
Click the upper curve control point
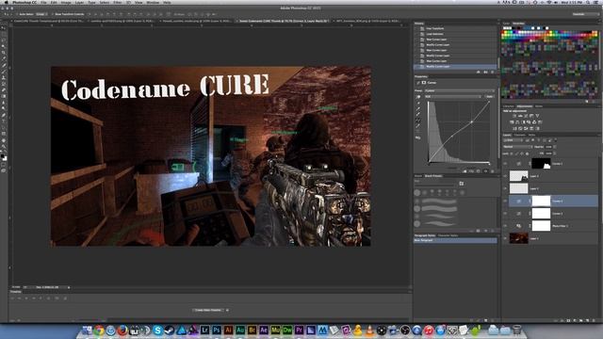(x=472, y=121)
